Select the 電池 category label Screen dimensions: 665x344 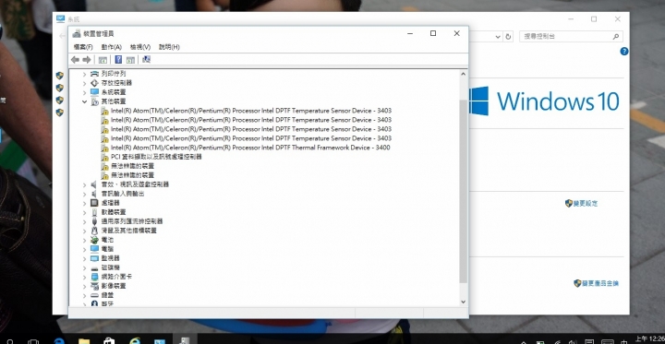(x=107, y=240)
